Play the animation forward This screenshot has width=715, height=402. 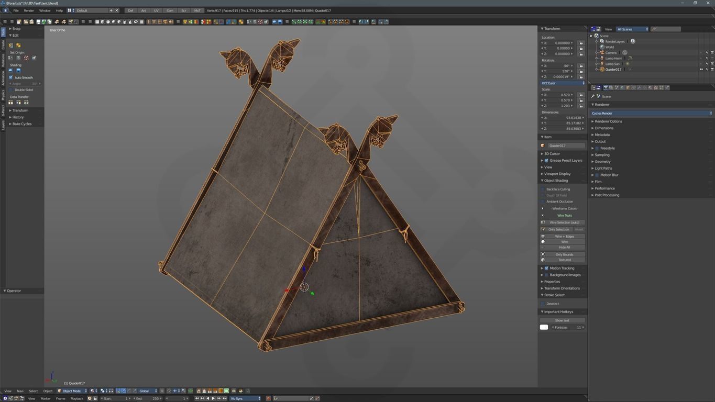pyautogui.click(x=213, y=398)
